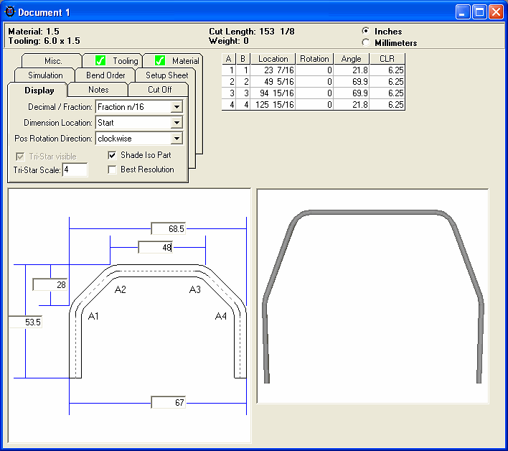508x451 pixels.
Task: Click the Angle cell in row 3
Action: pos(351,93)
